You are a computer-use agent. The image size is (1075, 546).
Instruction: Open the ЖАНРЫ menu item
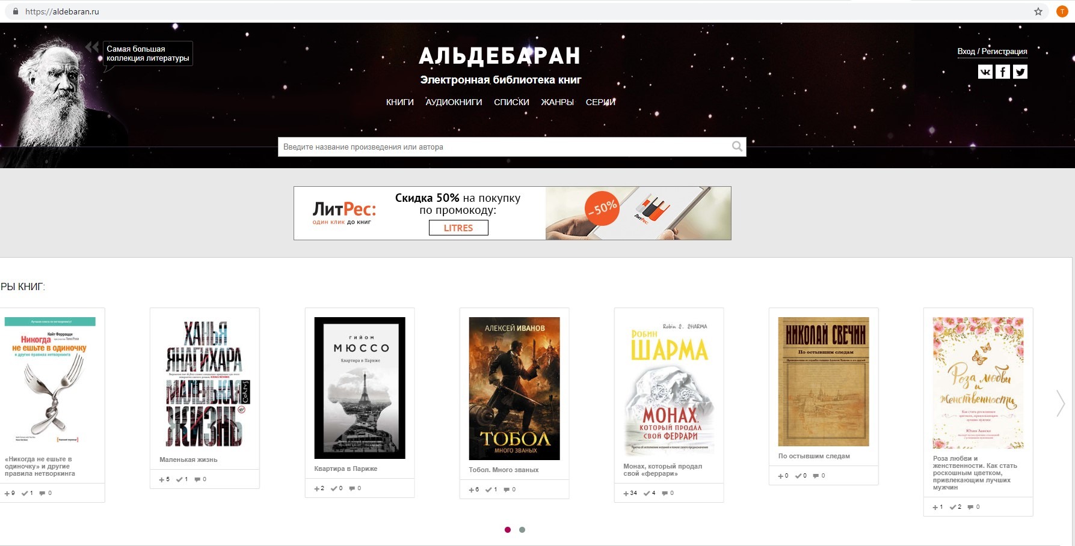point(557,102)
